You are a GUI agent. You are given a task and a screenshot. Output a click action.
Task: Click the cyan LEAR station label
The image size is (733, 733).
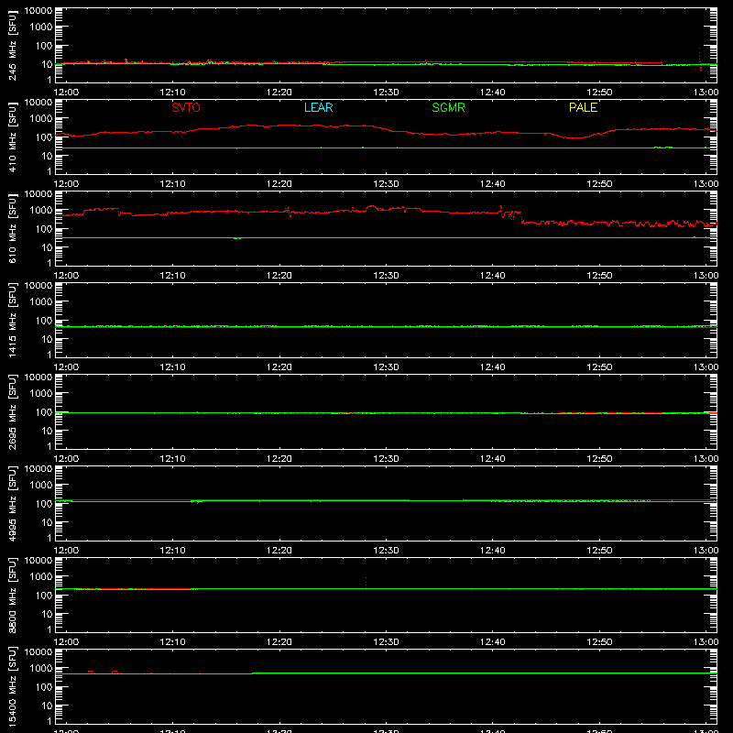coord(318,107)
